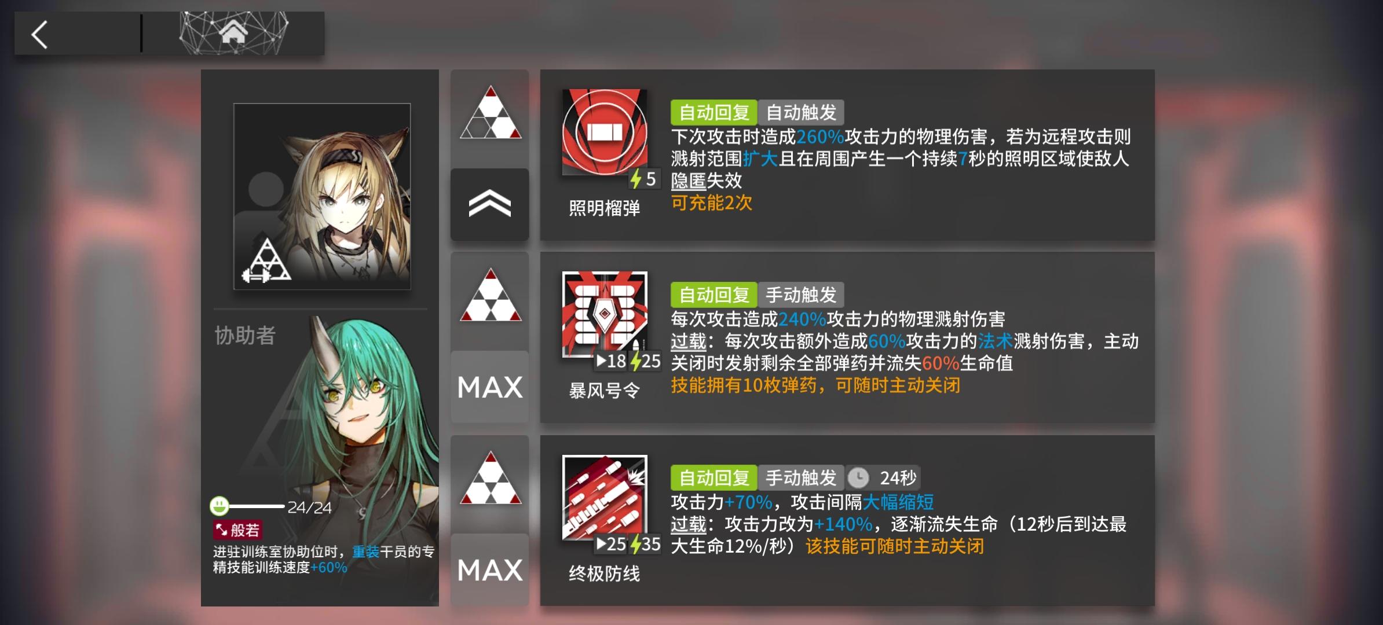Click the MAX button for 暴风号令
The height and width of the screenshot is (625, 1383).
[490, 387]
